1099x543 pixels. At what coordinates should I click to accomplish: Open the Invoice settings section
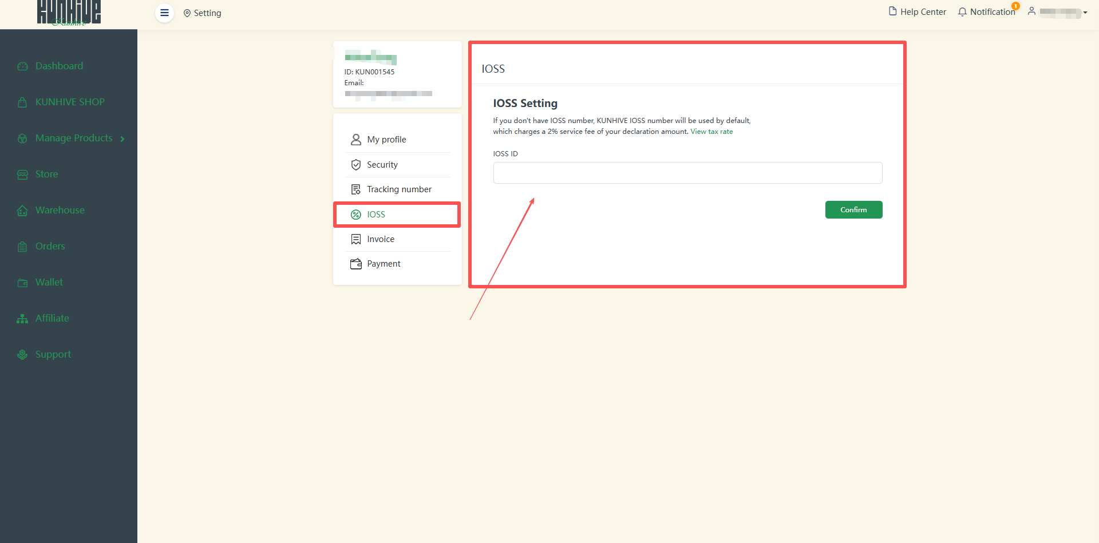[x=381, y=239]
